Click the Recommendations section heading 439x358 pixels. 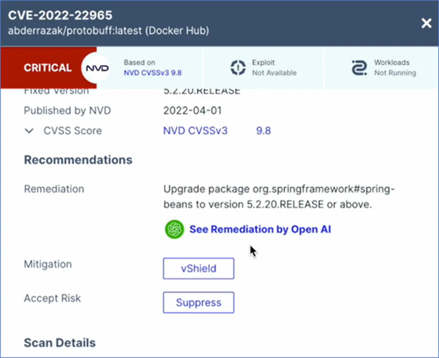coord(78,160)
